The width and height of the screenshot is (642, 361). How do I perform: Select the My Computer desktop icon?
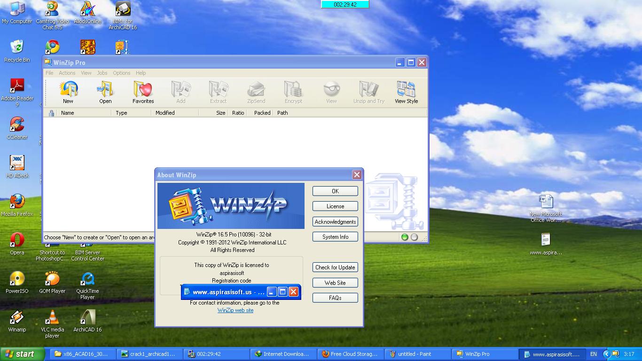click(17, 13)
